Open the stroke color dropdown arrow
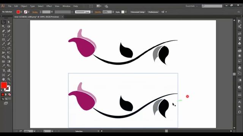The width and height of the screenshot is (243, 136). (29, 12)
